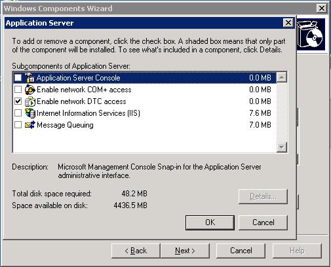The height and width of the screenshot is (267, 331).
Task: Go Back in the wizard
Action: click(136, 251)
